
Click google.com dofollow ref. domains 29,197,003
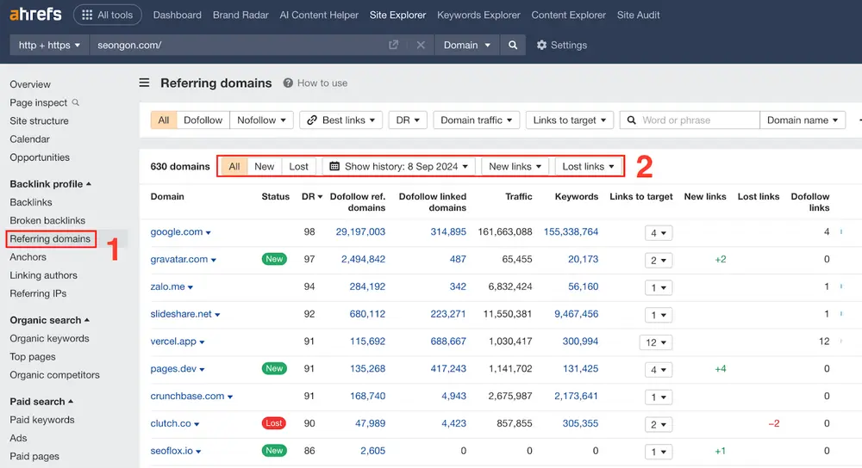[360, 231]
